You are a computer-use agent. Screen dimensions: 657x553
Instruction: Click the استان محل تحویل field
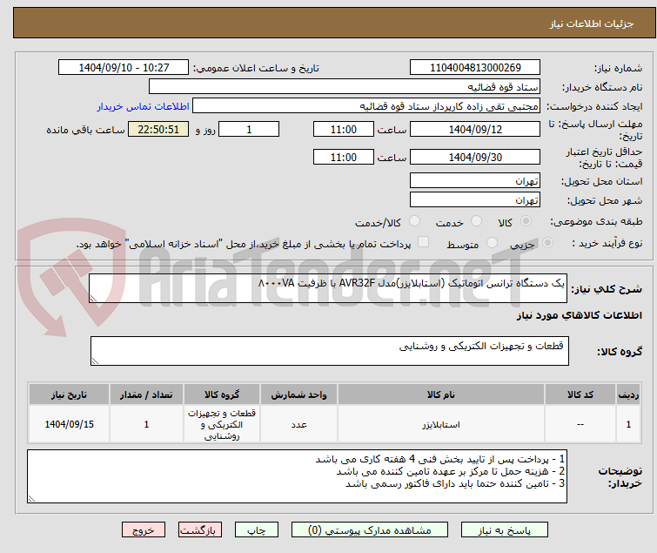click(475, 180)
